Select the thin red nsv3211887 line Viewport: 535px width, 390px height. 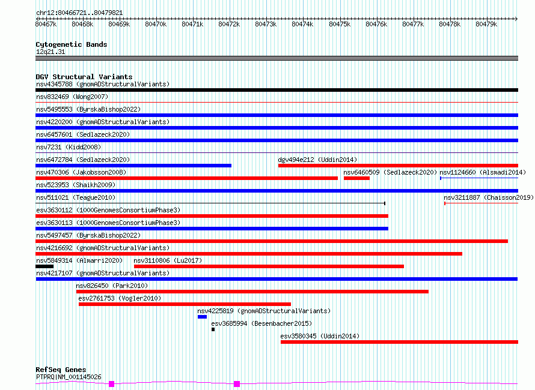pos(481,203)
